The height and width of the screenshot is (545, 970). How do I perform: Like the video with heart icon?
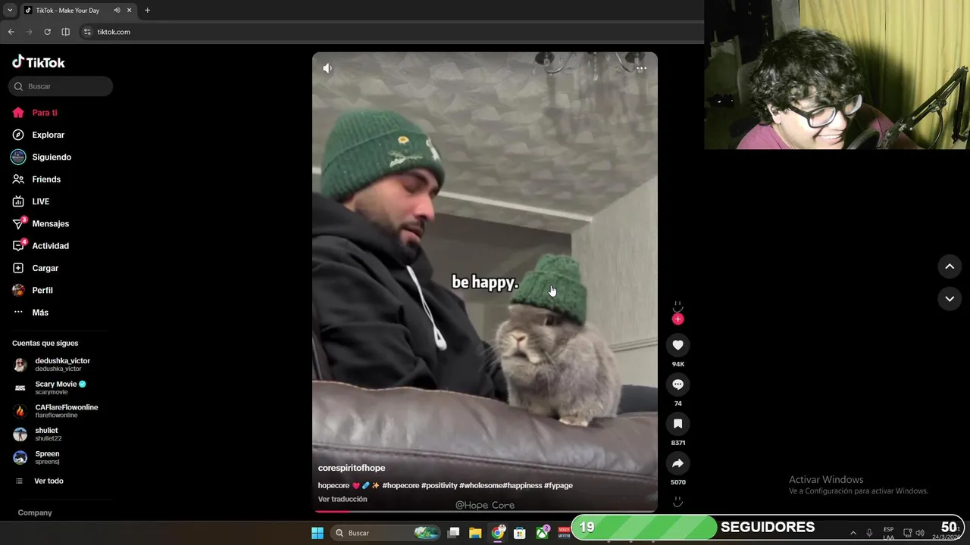[x=677, y=345]
